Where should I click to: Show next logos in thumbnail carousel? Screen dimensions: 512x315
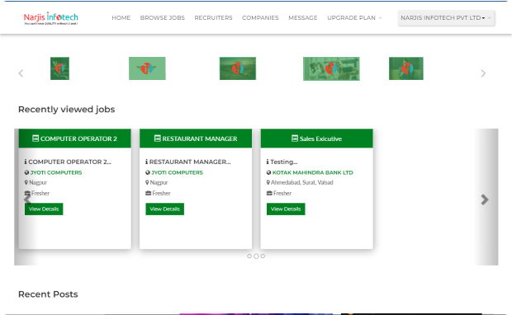(483, 73)
